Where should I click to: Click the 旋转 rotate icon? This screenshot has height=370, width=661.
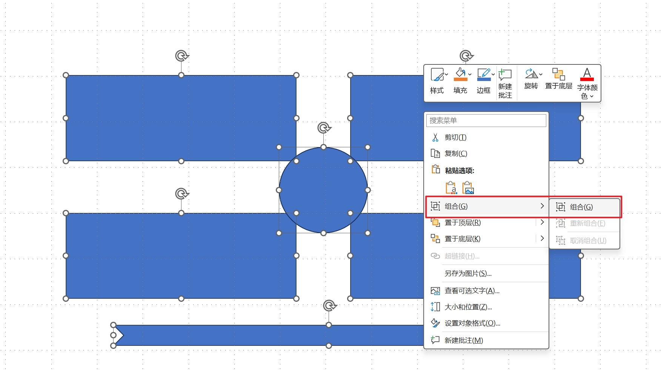pos(531,73)
